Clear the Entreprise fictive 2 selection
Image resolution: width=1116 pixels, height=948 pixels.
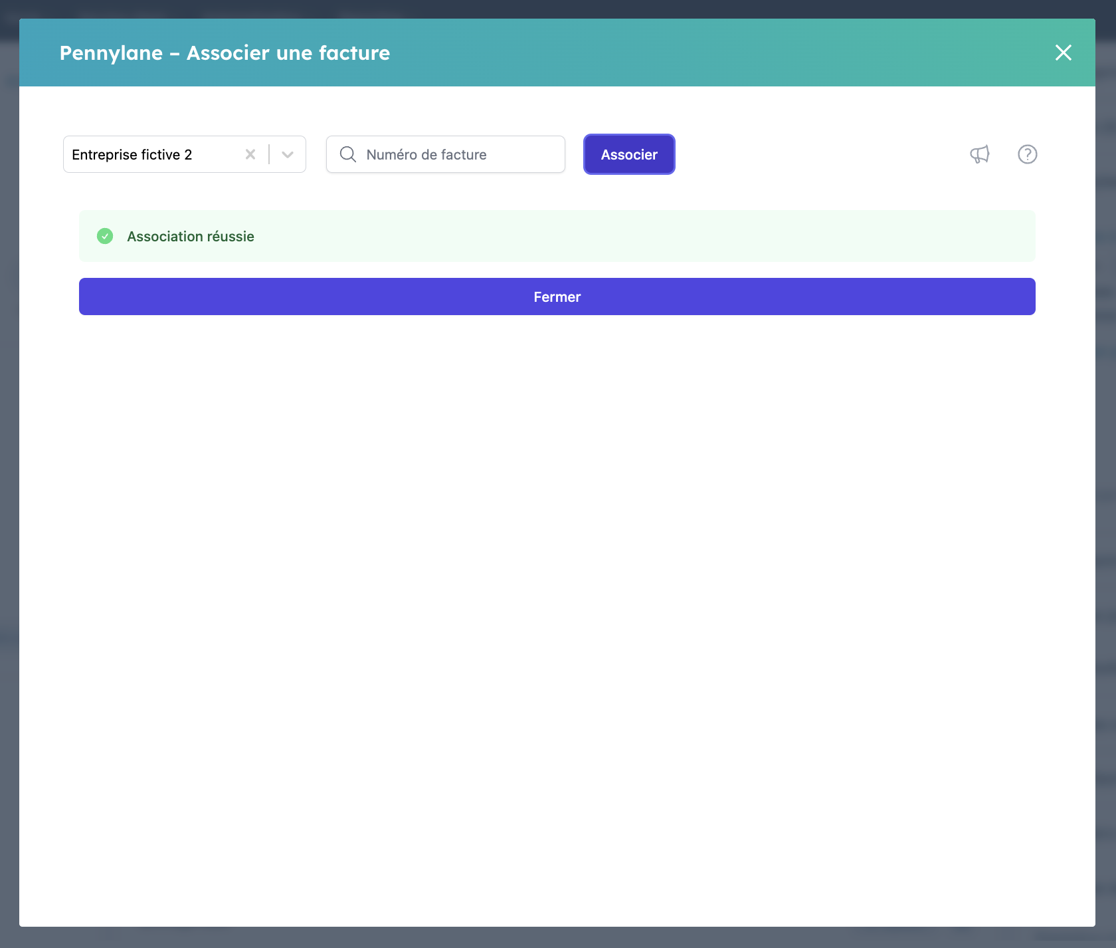[x=250, y=154]
